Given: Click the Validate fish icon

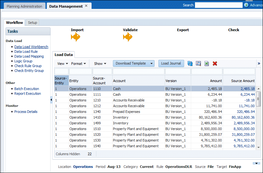Looking at the screenshot, I should pos(128,37).
